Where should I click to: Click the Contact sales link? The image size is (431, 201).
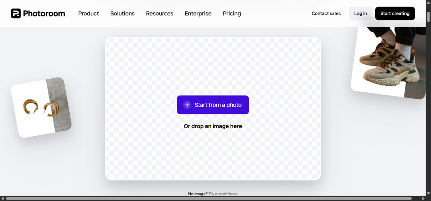[326, 14]
